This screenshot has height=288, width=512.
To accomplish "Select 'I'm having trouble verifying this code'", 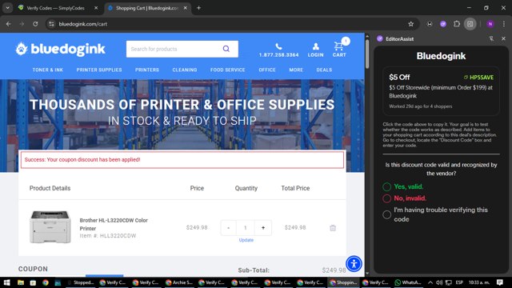I will point(387,214).
